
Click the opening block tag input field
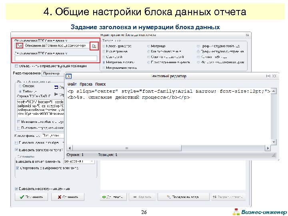pos(52,46)
